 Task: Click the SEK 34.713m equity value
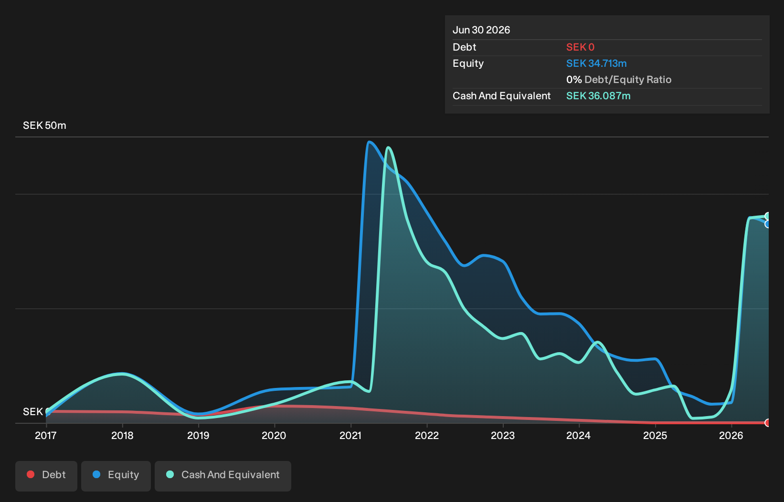[x=596, y=63]
